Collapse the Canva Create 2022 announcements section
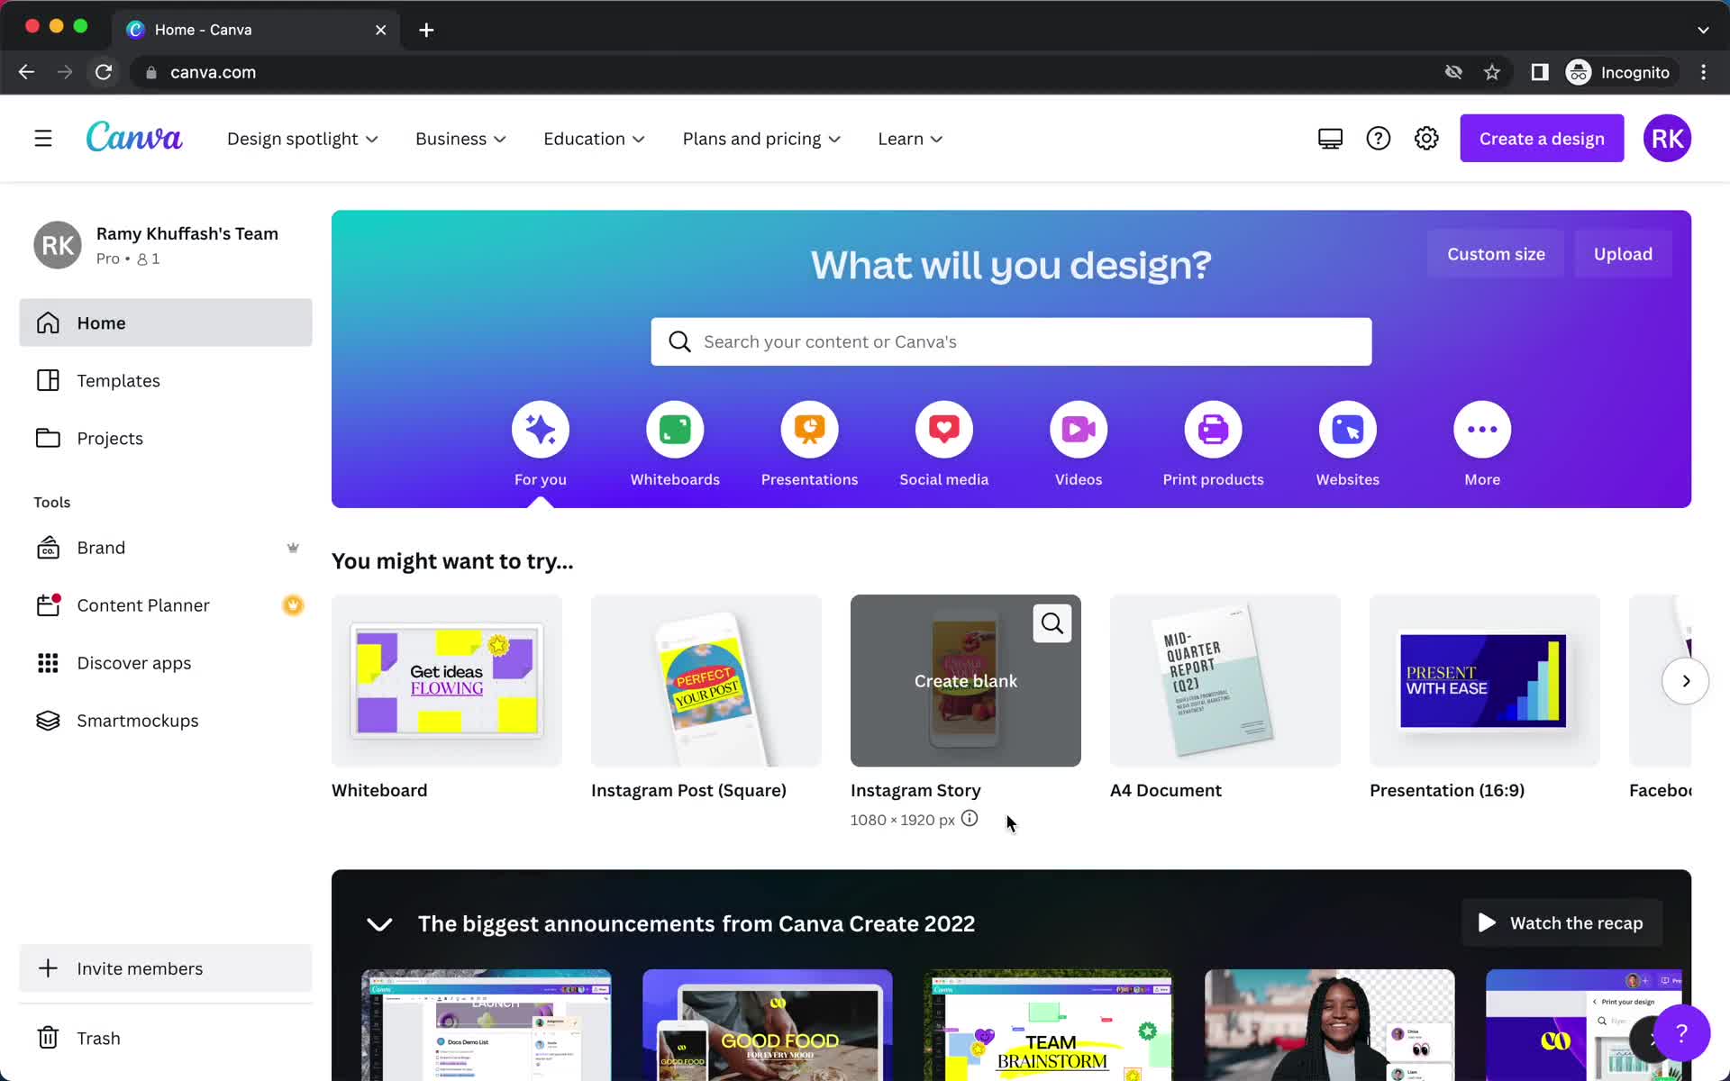 379,924
